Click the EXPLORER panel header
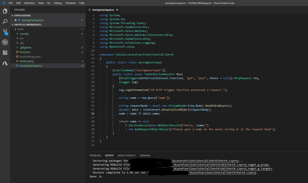 click(x=20, y=10)
